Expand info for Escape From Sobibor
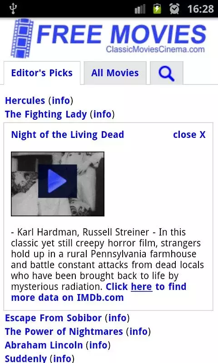This screenshot has width=218, height=363. coord(117,318)
